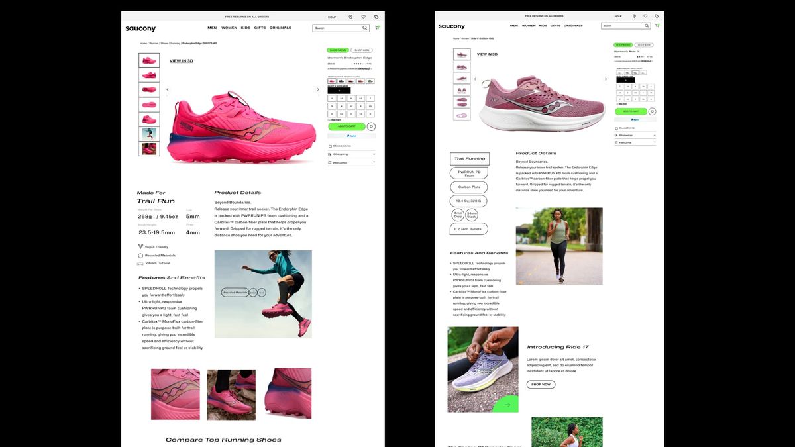Image resolution: width=795 pixels, height=447 pixels.
Task: Open store locator pin on Endorphin Edge page
Action: [x=351, y=17]
